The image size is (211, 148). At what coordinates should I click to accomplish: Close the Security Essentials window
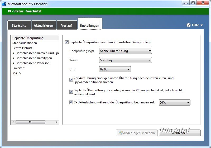click(x=203, y=3)
